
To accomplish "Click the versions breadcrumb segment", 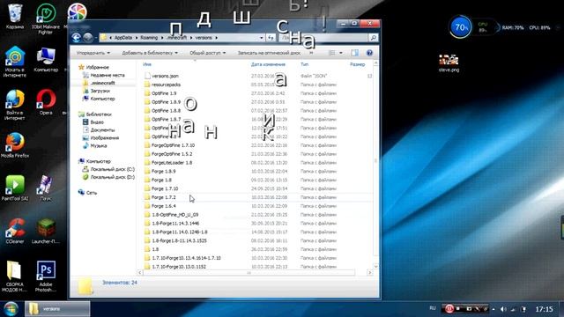I will click(204, 37).
